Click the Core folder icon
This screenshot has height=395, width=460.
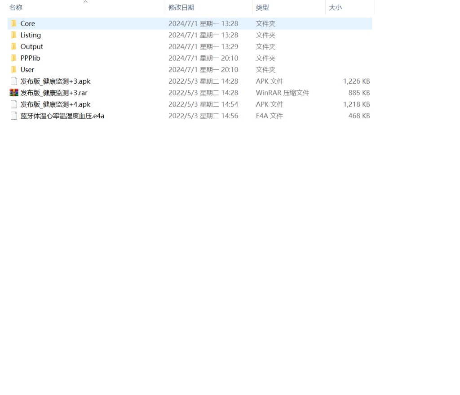pyautogui.click(x=14, y=23)
